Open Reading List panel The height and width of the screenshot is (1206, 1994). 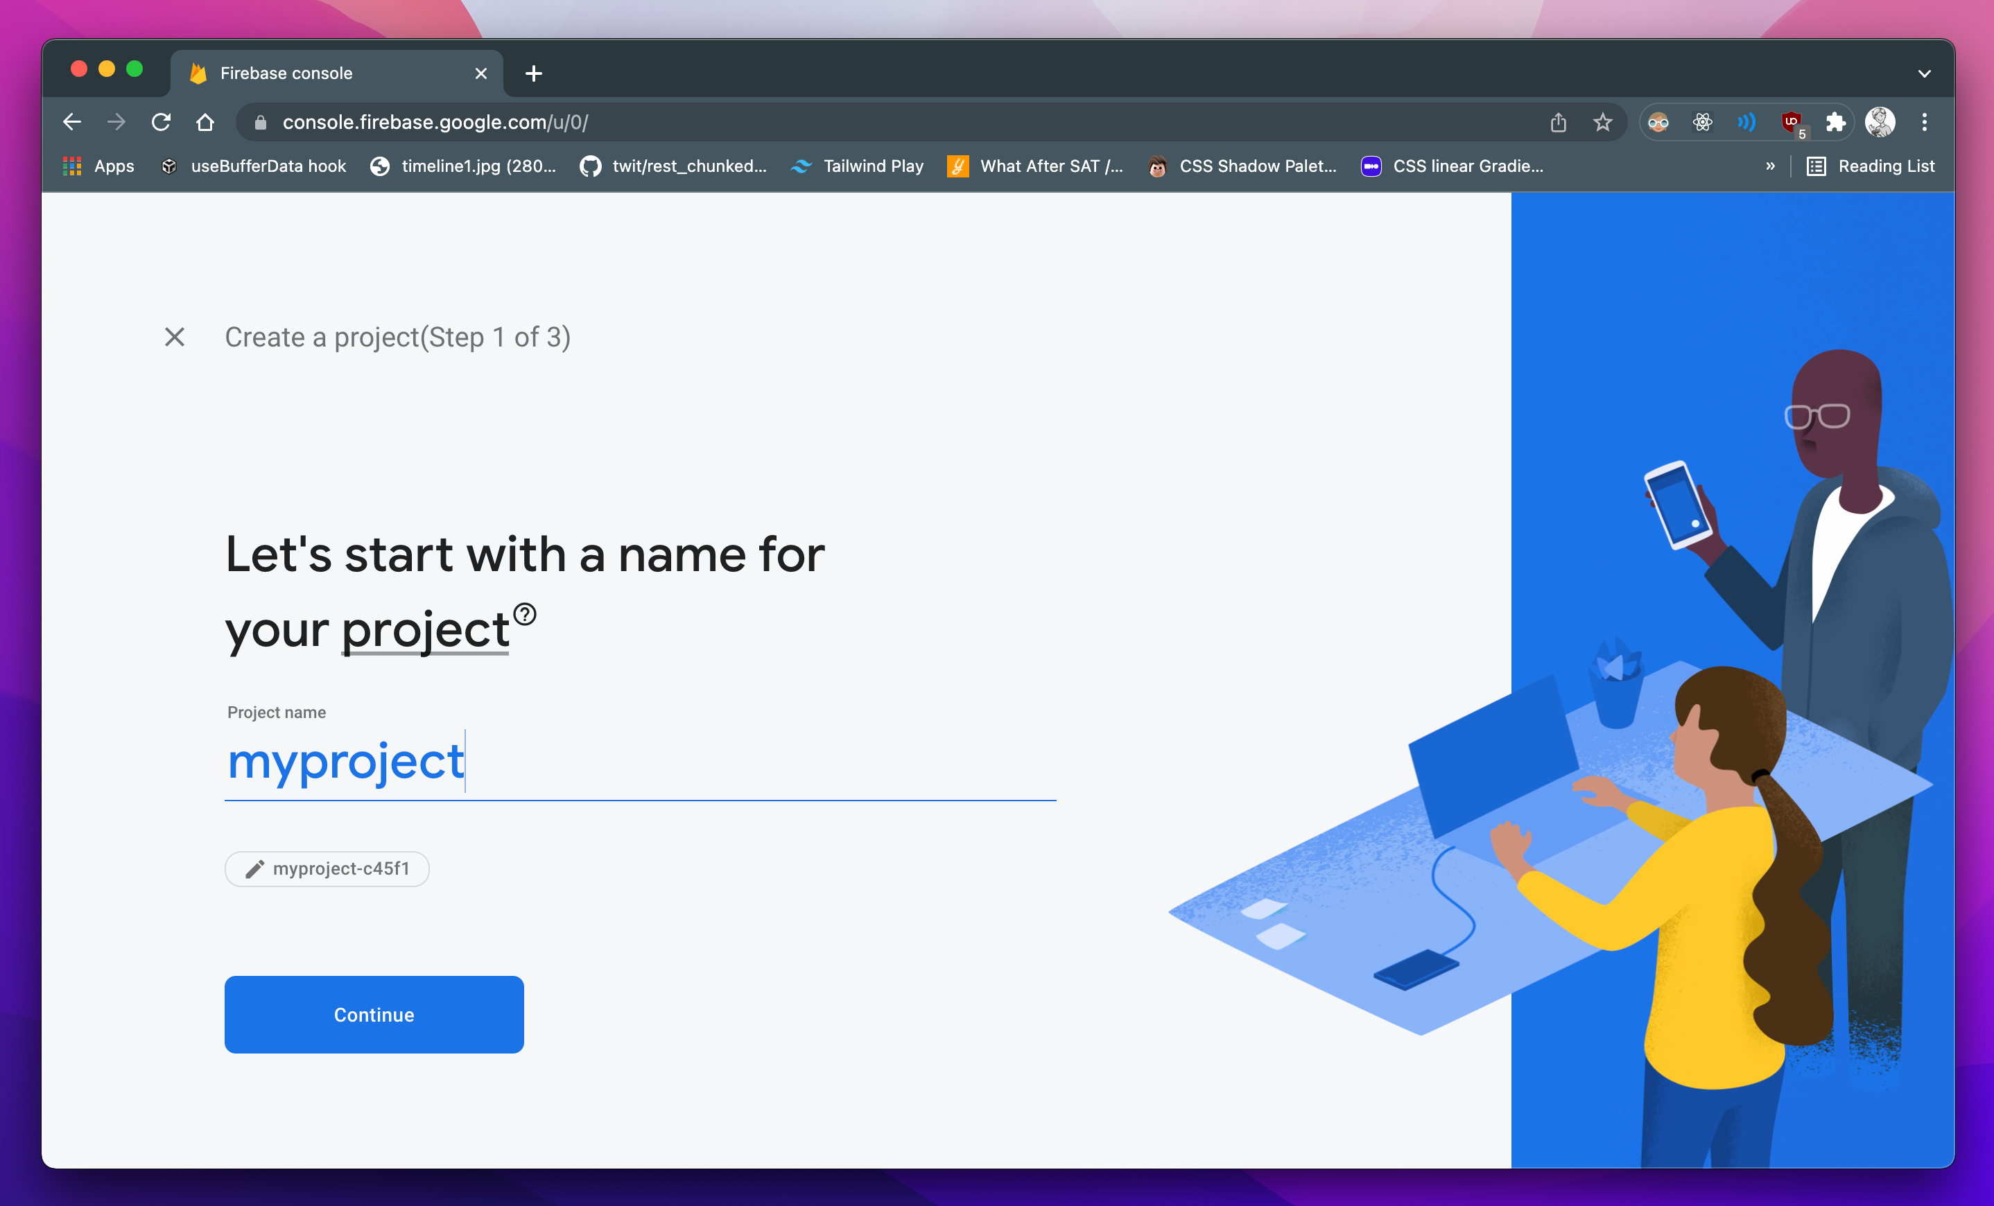(1870, 166)
